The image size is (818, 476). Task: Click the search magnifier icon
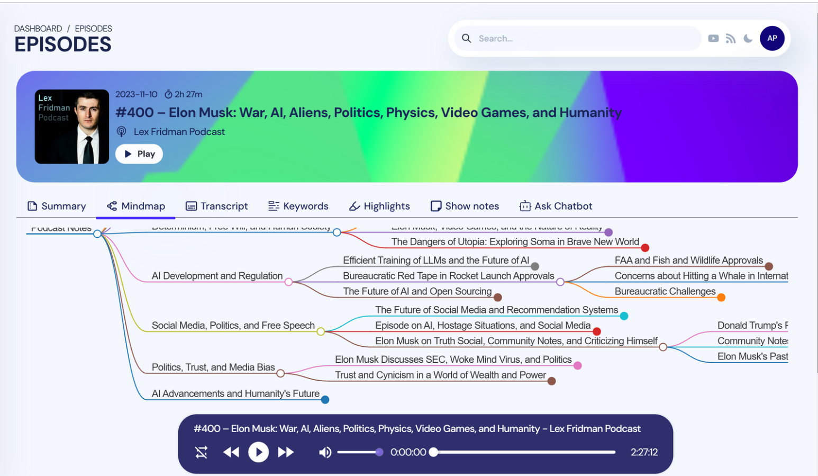(466, 39)
